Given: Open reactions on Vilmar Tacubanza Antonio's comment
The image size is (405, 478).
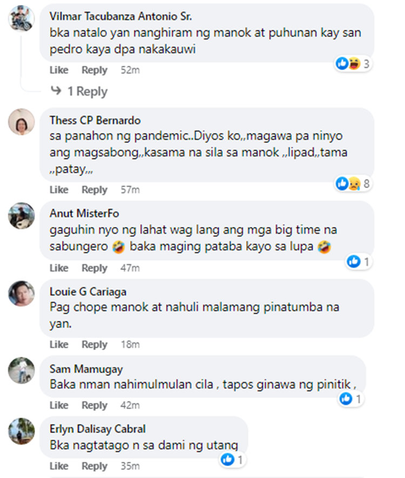Looking at the screenshot, I should 353,64.
